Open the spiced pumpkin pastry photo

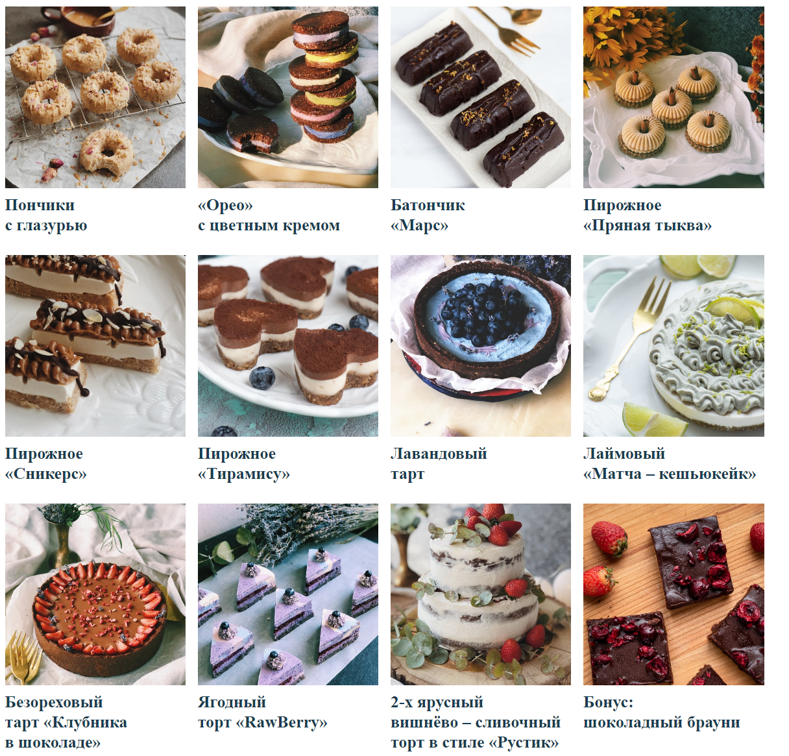click(674, 97)
